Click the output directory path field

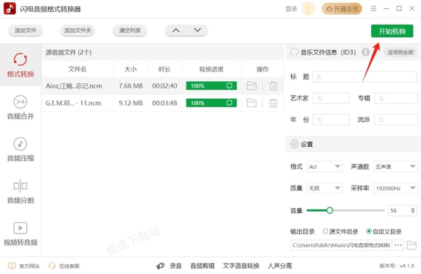pyautogui.click(x=341, y=245)
